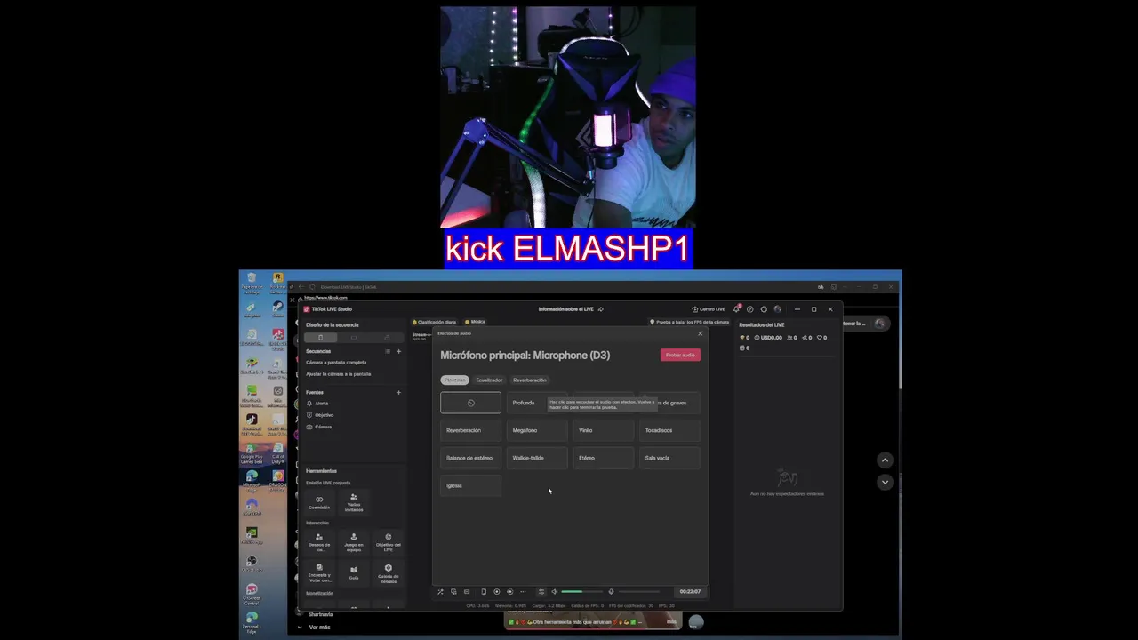The image size is (1138, 640).
Task: Mute the microphone icon in bottom toolbar
Action: [x=611, y=592]
